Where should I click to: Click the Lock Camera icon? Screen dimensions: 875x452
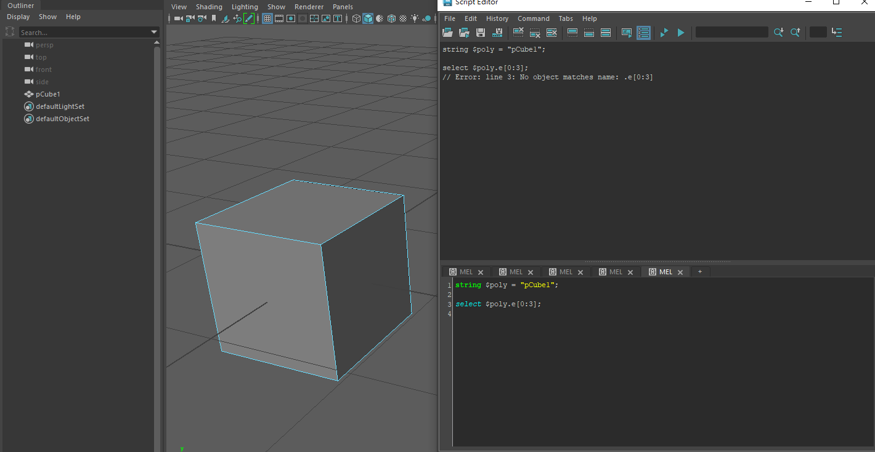(x=189, y=19)
